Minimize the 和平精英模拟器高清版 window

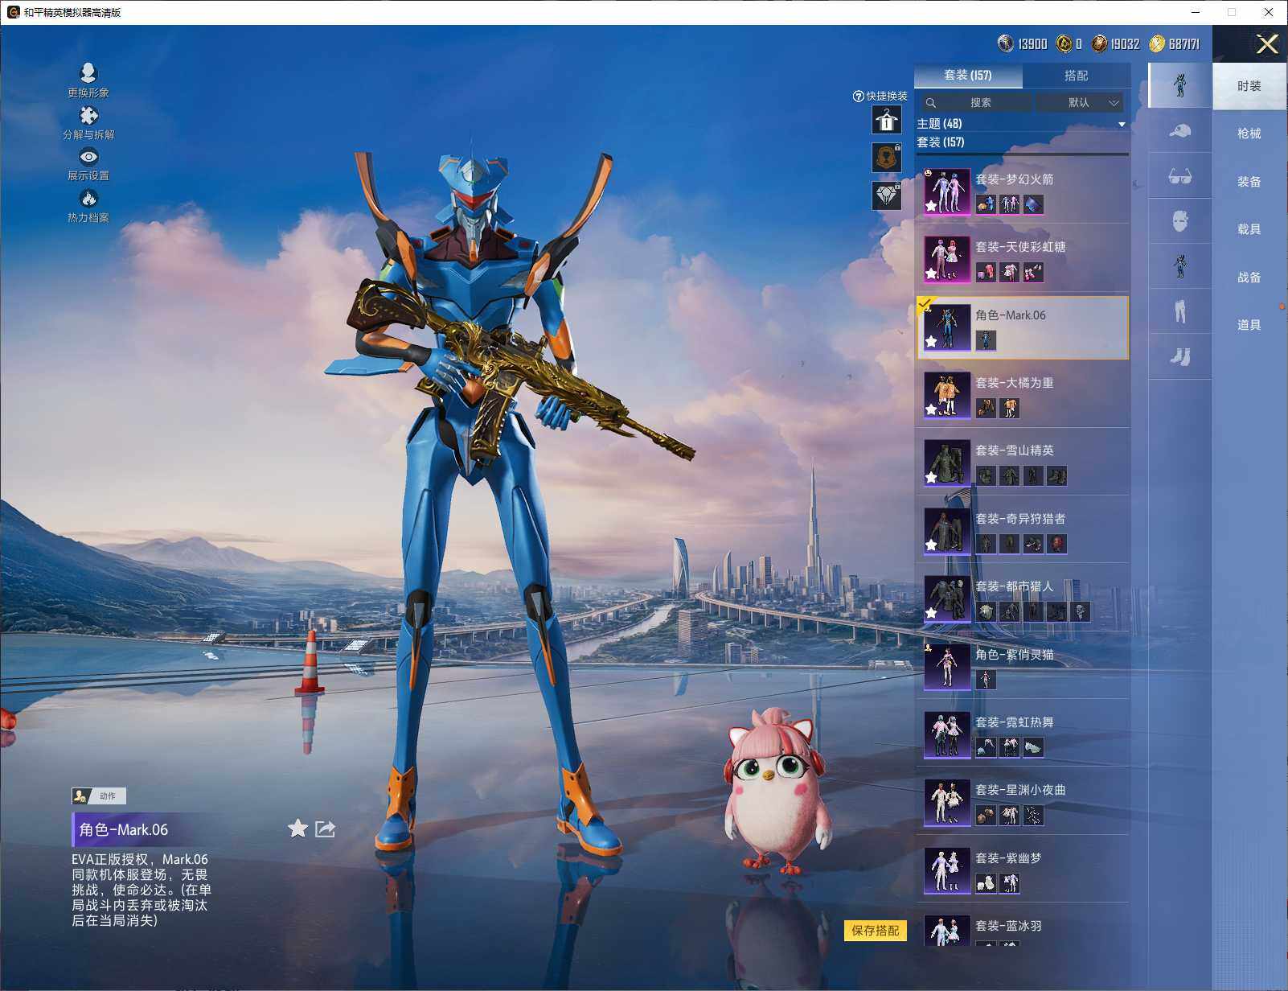[x=1196, y=12]
